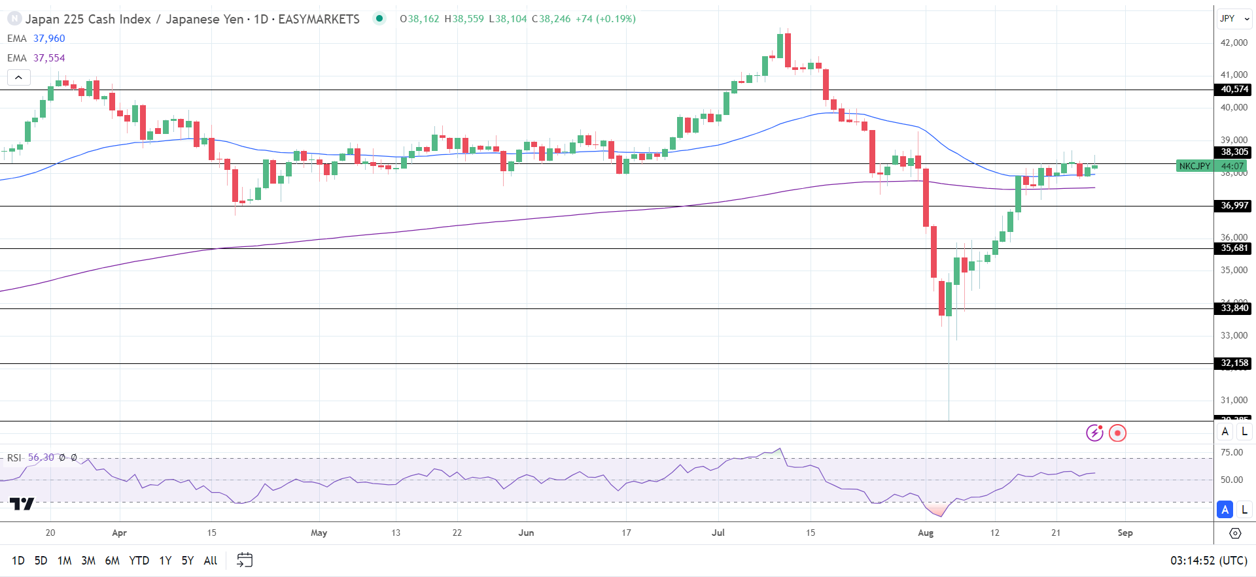
Task: Select the 6M time range
Action: (113, 561)
